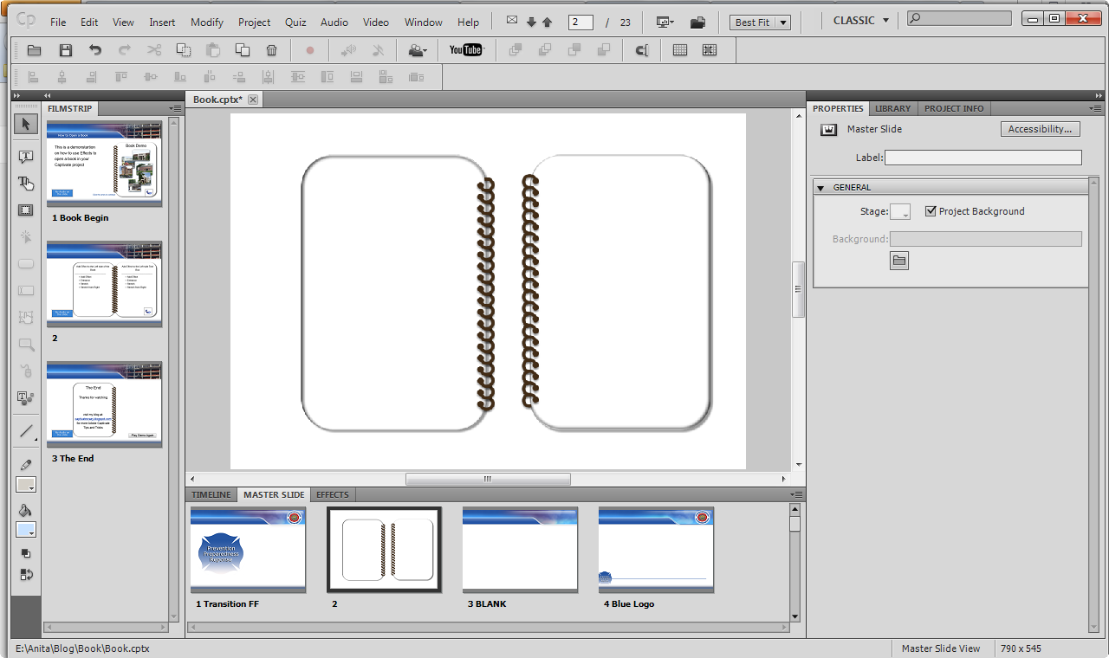Select filmstrip slide 1 Book Begin

point(104,164)
